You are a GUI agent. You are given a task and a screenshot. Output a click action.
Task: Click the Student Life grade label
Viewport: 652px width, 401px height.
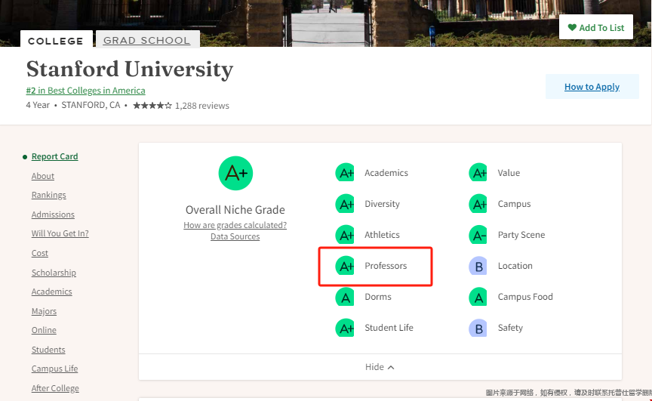(x=389, y=328)
